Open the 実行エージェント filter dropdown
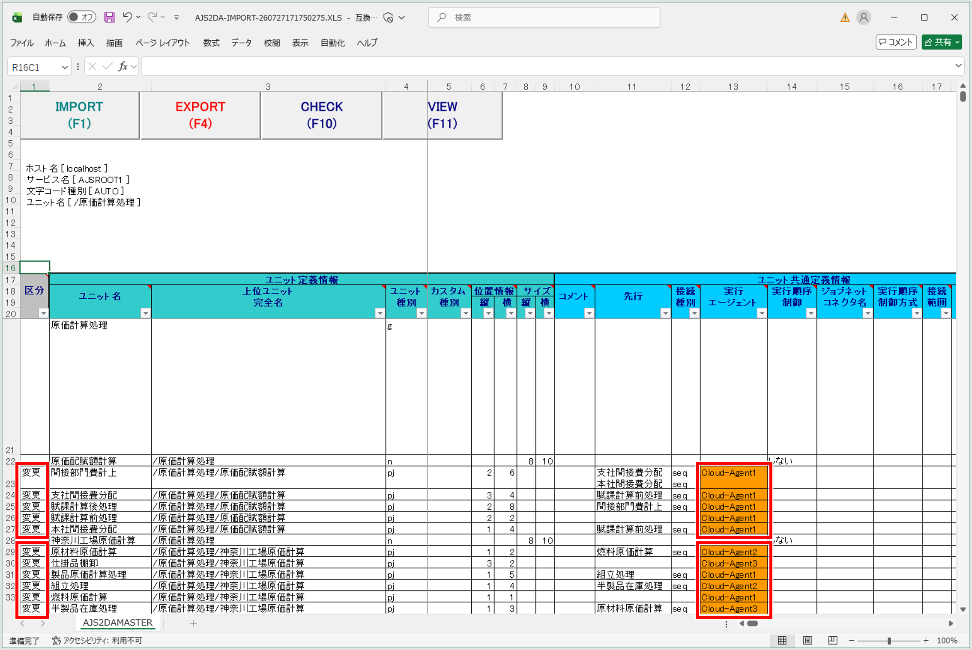This screenshot has width=972, height=650. click(x=762, y=313)
